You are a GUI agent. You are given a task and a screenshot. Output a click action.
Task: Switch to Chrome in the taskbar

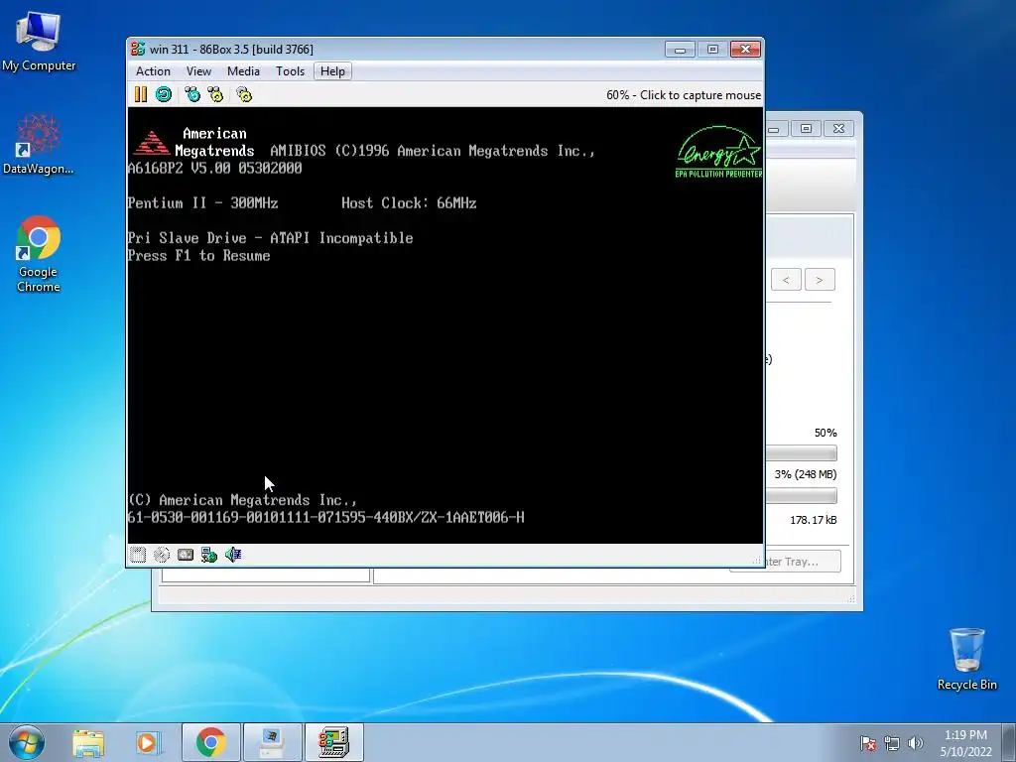coord(211,742)
